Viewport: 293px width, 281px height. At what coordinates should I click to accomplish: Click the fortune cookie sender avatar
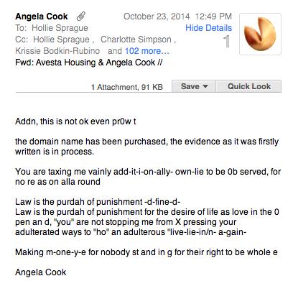260,34
